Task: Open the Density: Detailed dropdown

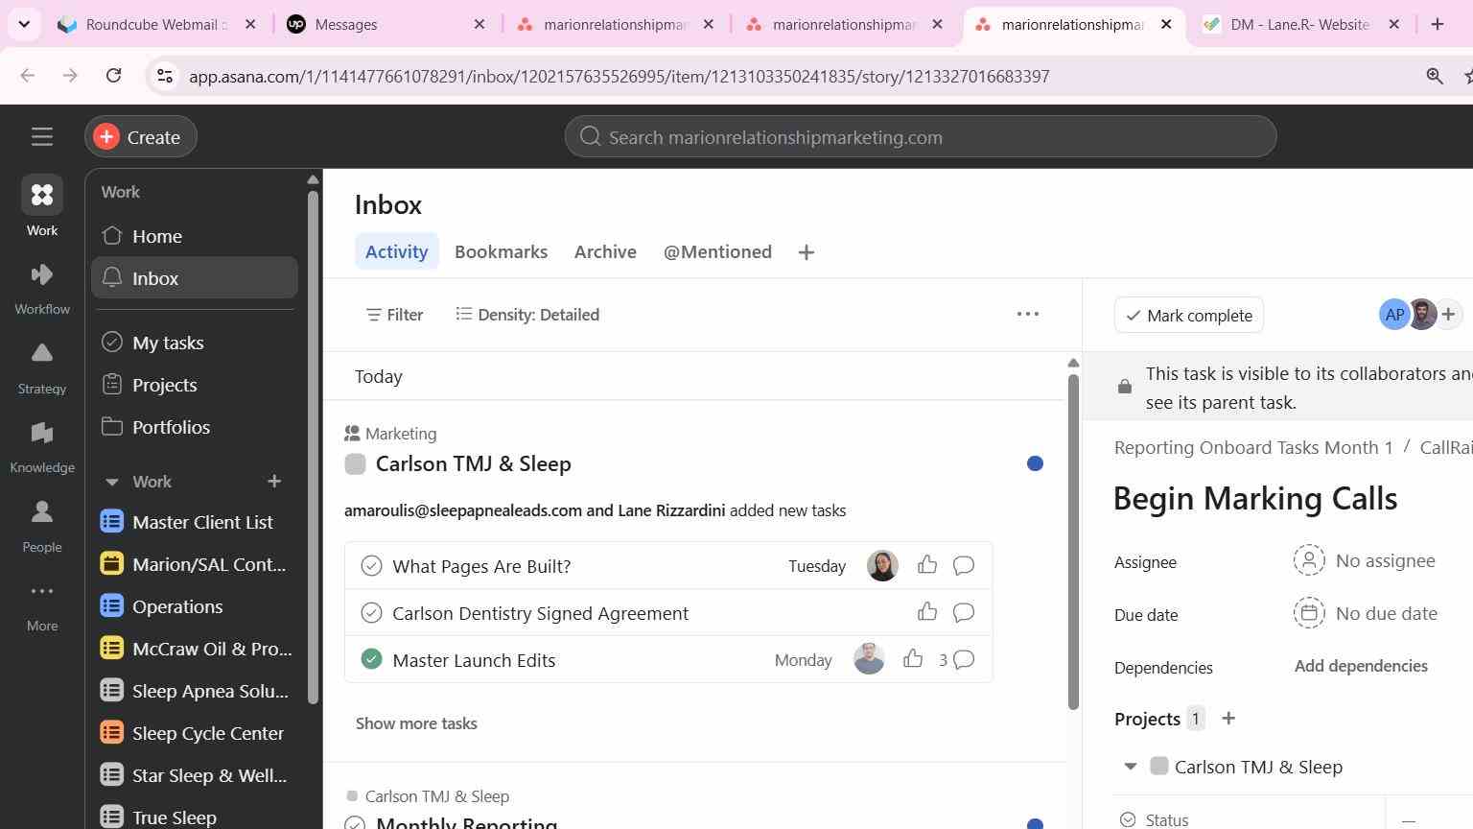Action: pyautogui.click(x=527, y=315)
